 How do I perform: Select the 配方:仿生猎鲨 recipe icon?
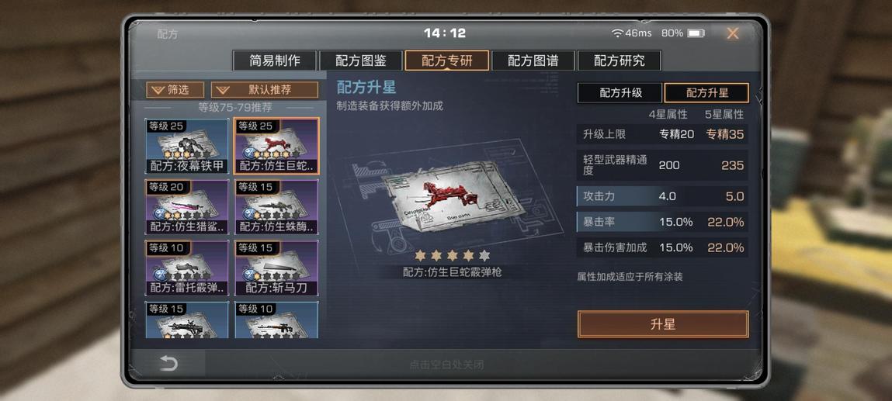(187, 207)
